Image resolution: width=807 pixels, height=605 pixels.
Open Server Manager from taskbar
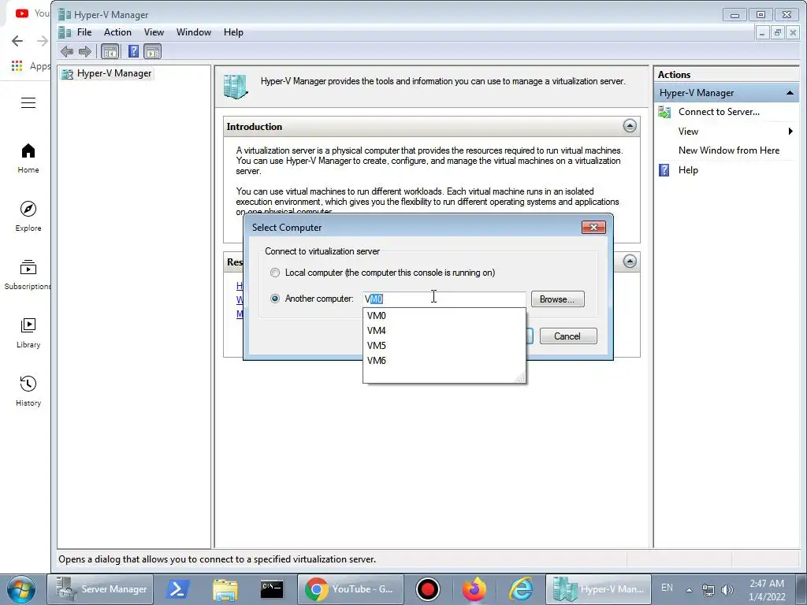point(100,589)
